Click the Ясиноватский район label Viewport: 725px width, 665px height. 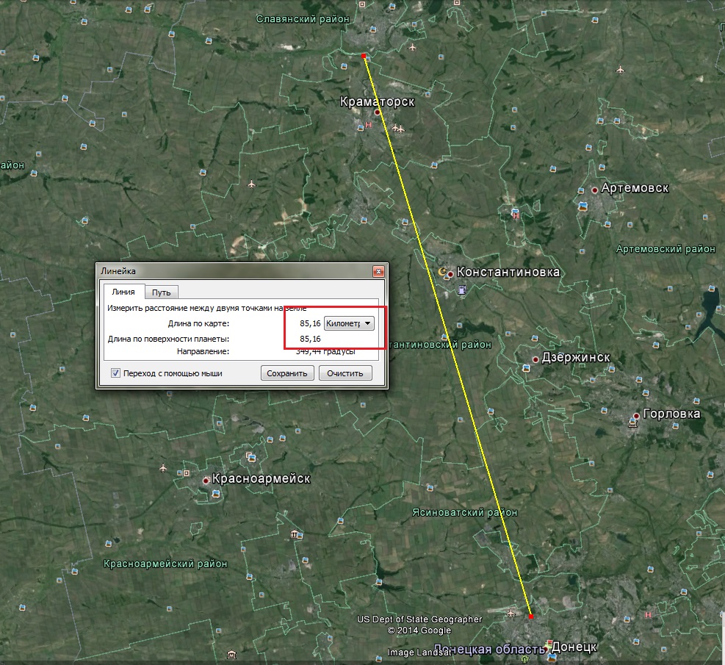coord(465,512)
